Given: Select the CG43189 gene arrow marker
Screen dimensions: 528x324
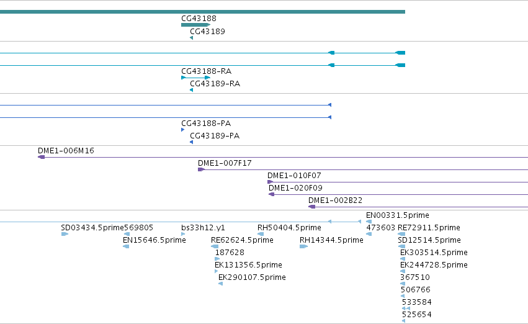Looking at the screenshot, I should click(x=191, y=38).
